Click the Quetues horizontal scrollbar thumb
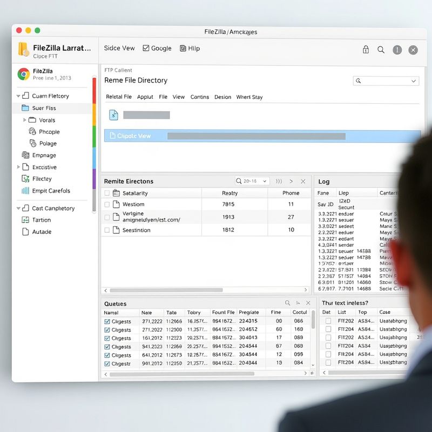This screenshot has height=432, width=432. (x=182, y=374)
